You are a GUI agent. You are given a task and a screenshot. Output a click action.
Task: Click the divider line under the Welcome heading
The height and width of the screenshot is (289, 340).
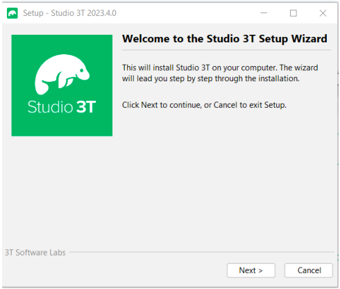226,50
